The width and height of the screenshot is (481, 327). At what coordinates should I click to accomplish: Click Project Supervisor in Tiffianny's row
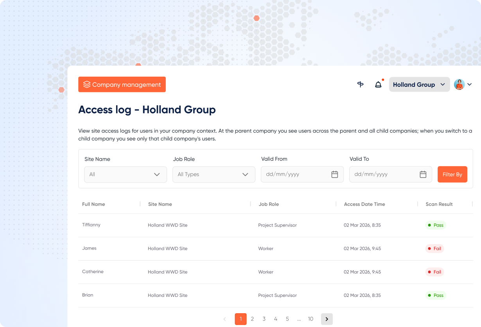coord(277,225)
